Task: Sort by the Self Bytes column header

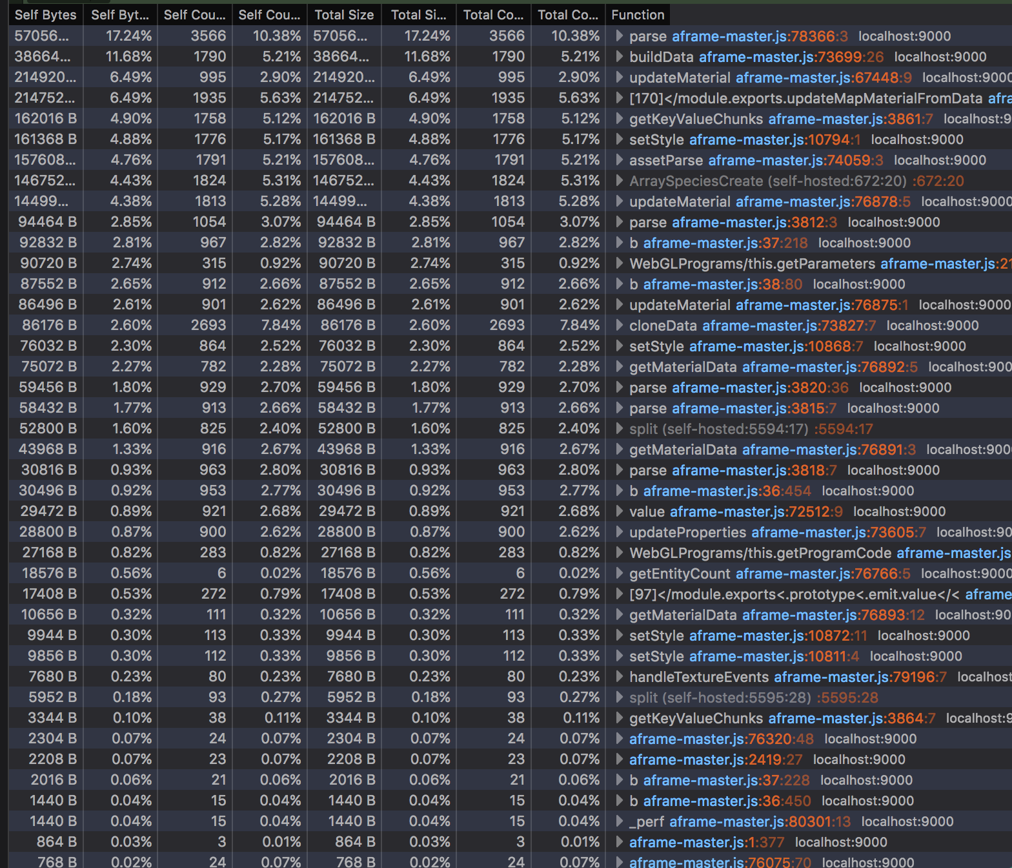Action: (45, 15)
